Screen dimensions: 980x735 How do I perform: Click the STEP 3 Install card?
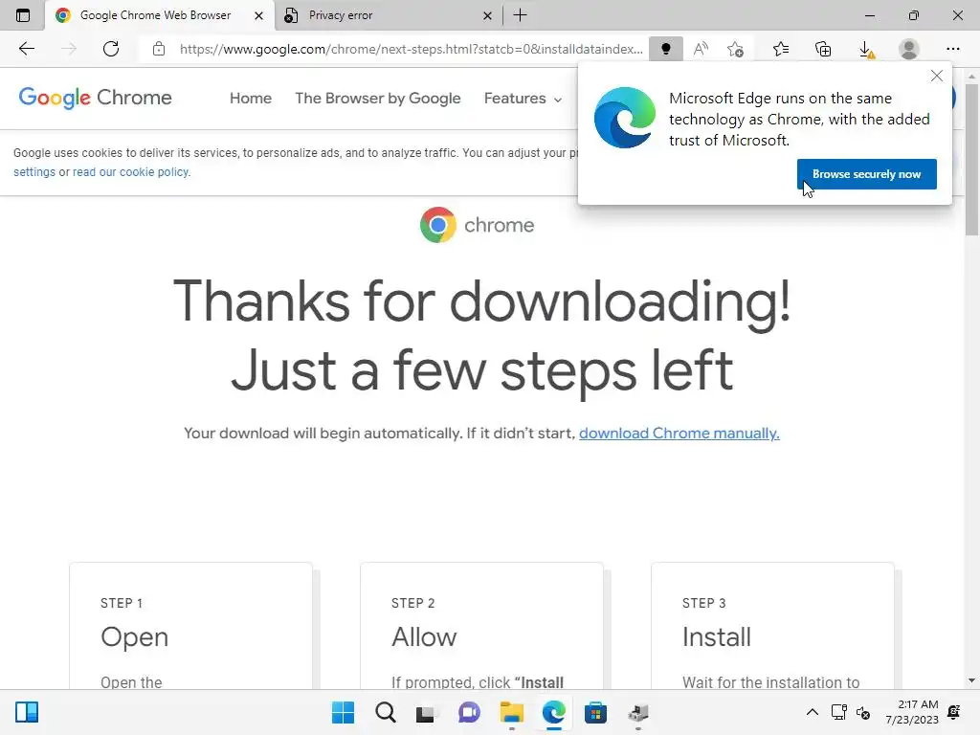772,626
